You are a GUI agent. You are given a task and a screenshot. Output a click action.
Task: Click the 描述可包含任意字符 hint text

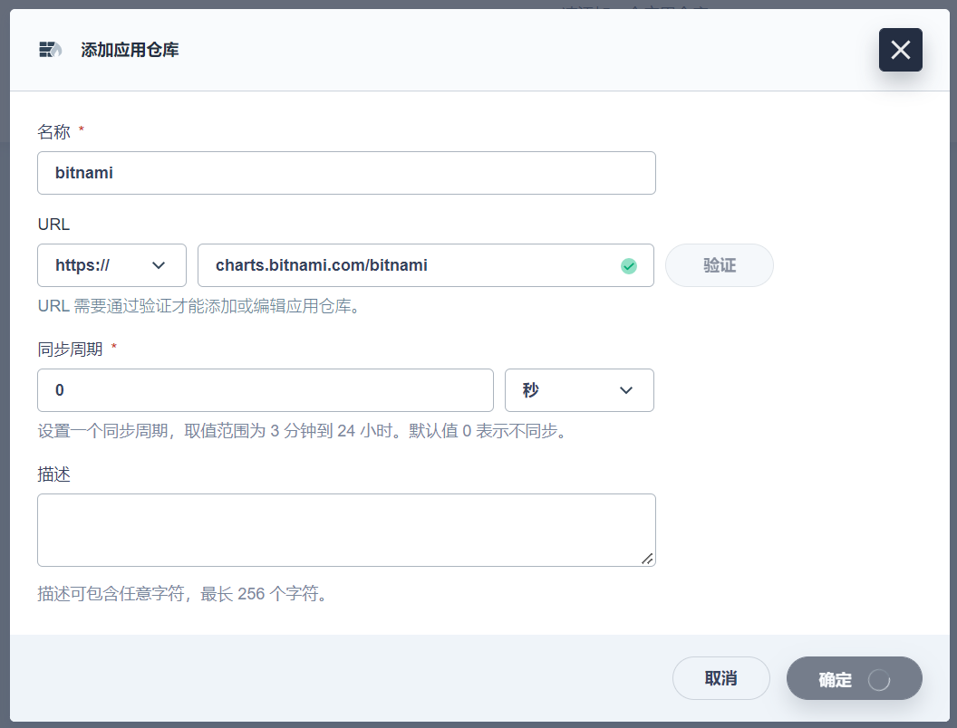click(184, 594)
